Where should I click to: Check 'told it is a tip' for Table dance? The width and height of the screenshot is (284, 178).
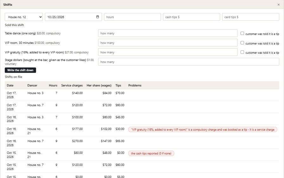242,33
